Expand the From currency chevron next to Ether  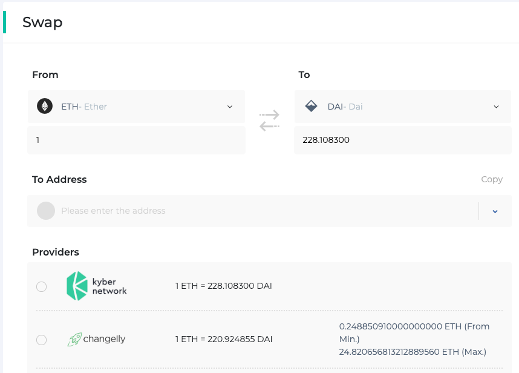tap(230, 107)
